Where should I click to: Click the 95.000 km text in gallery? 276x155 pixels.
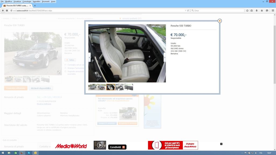pos(175,46)
